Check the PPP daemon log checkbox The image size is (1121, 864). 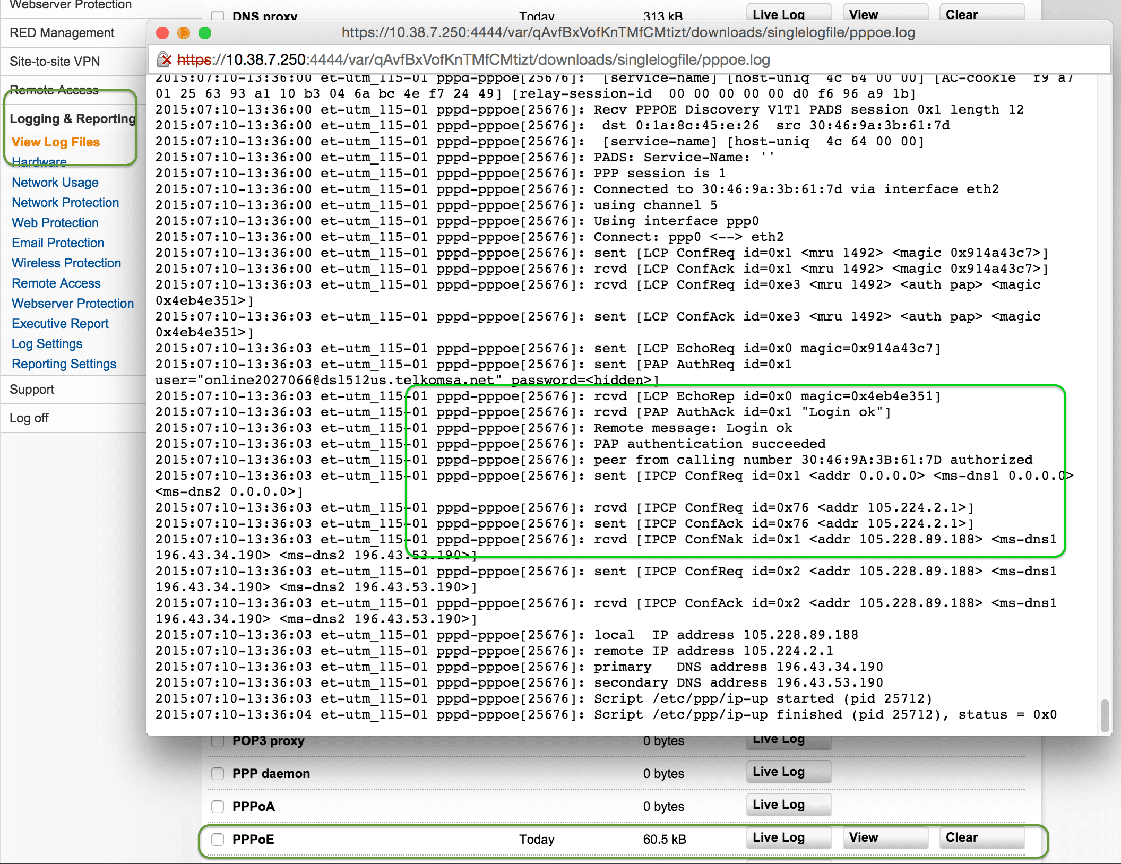pyautogui.click(x=218, y=774)
